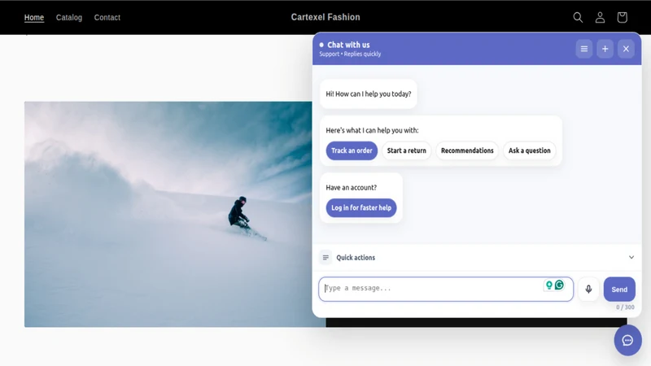Click the snowboarder hero image

coord(168,214)
